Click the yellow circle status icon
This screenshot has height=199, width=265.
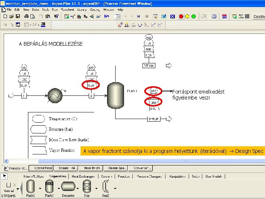pyautogui.click(x=187, y=17)
